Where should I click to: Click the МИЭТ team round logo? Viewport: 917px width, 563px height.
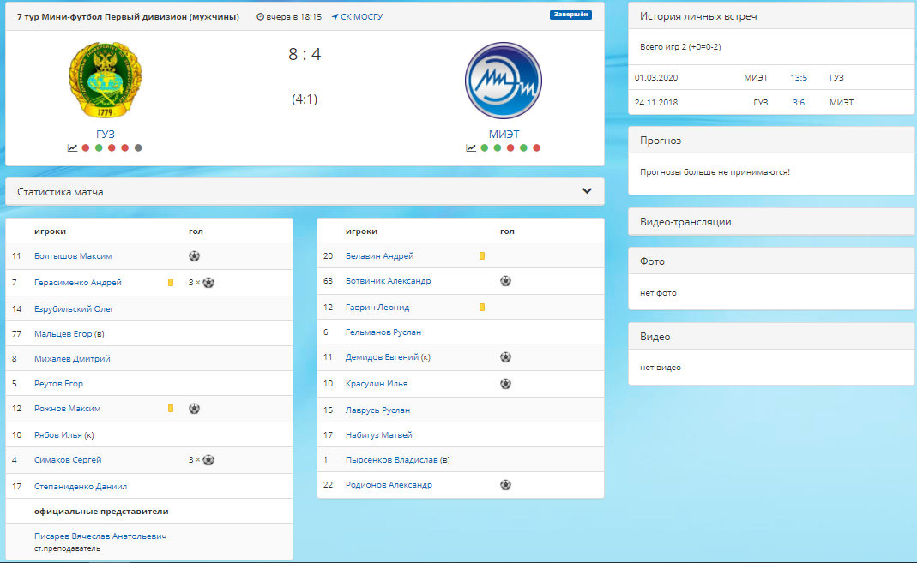tap(504, 81)
